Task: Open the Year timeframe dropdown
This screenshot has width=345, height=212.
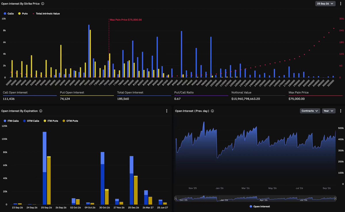Action: tap(329, 111)
